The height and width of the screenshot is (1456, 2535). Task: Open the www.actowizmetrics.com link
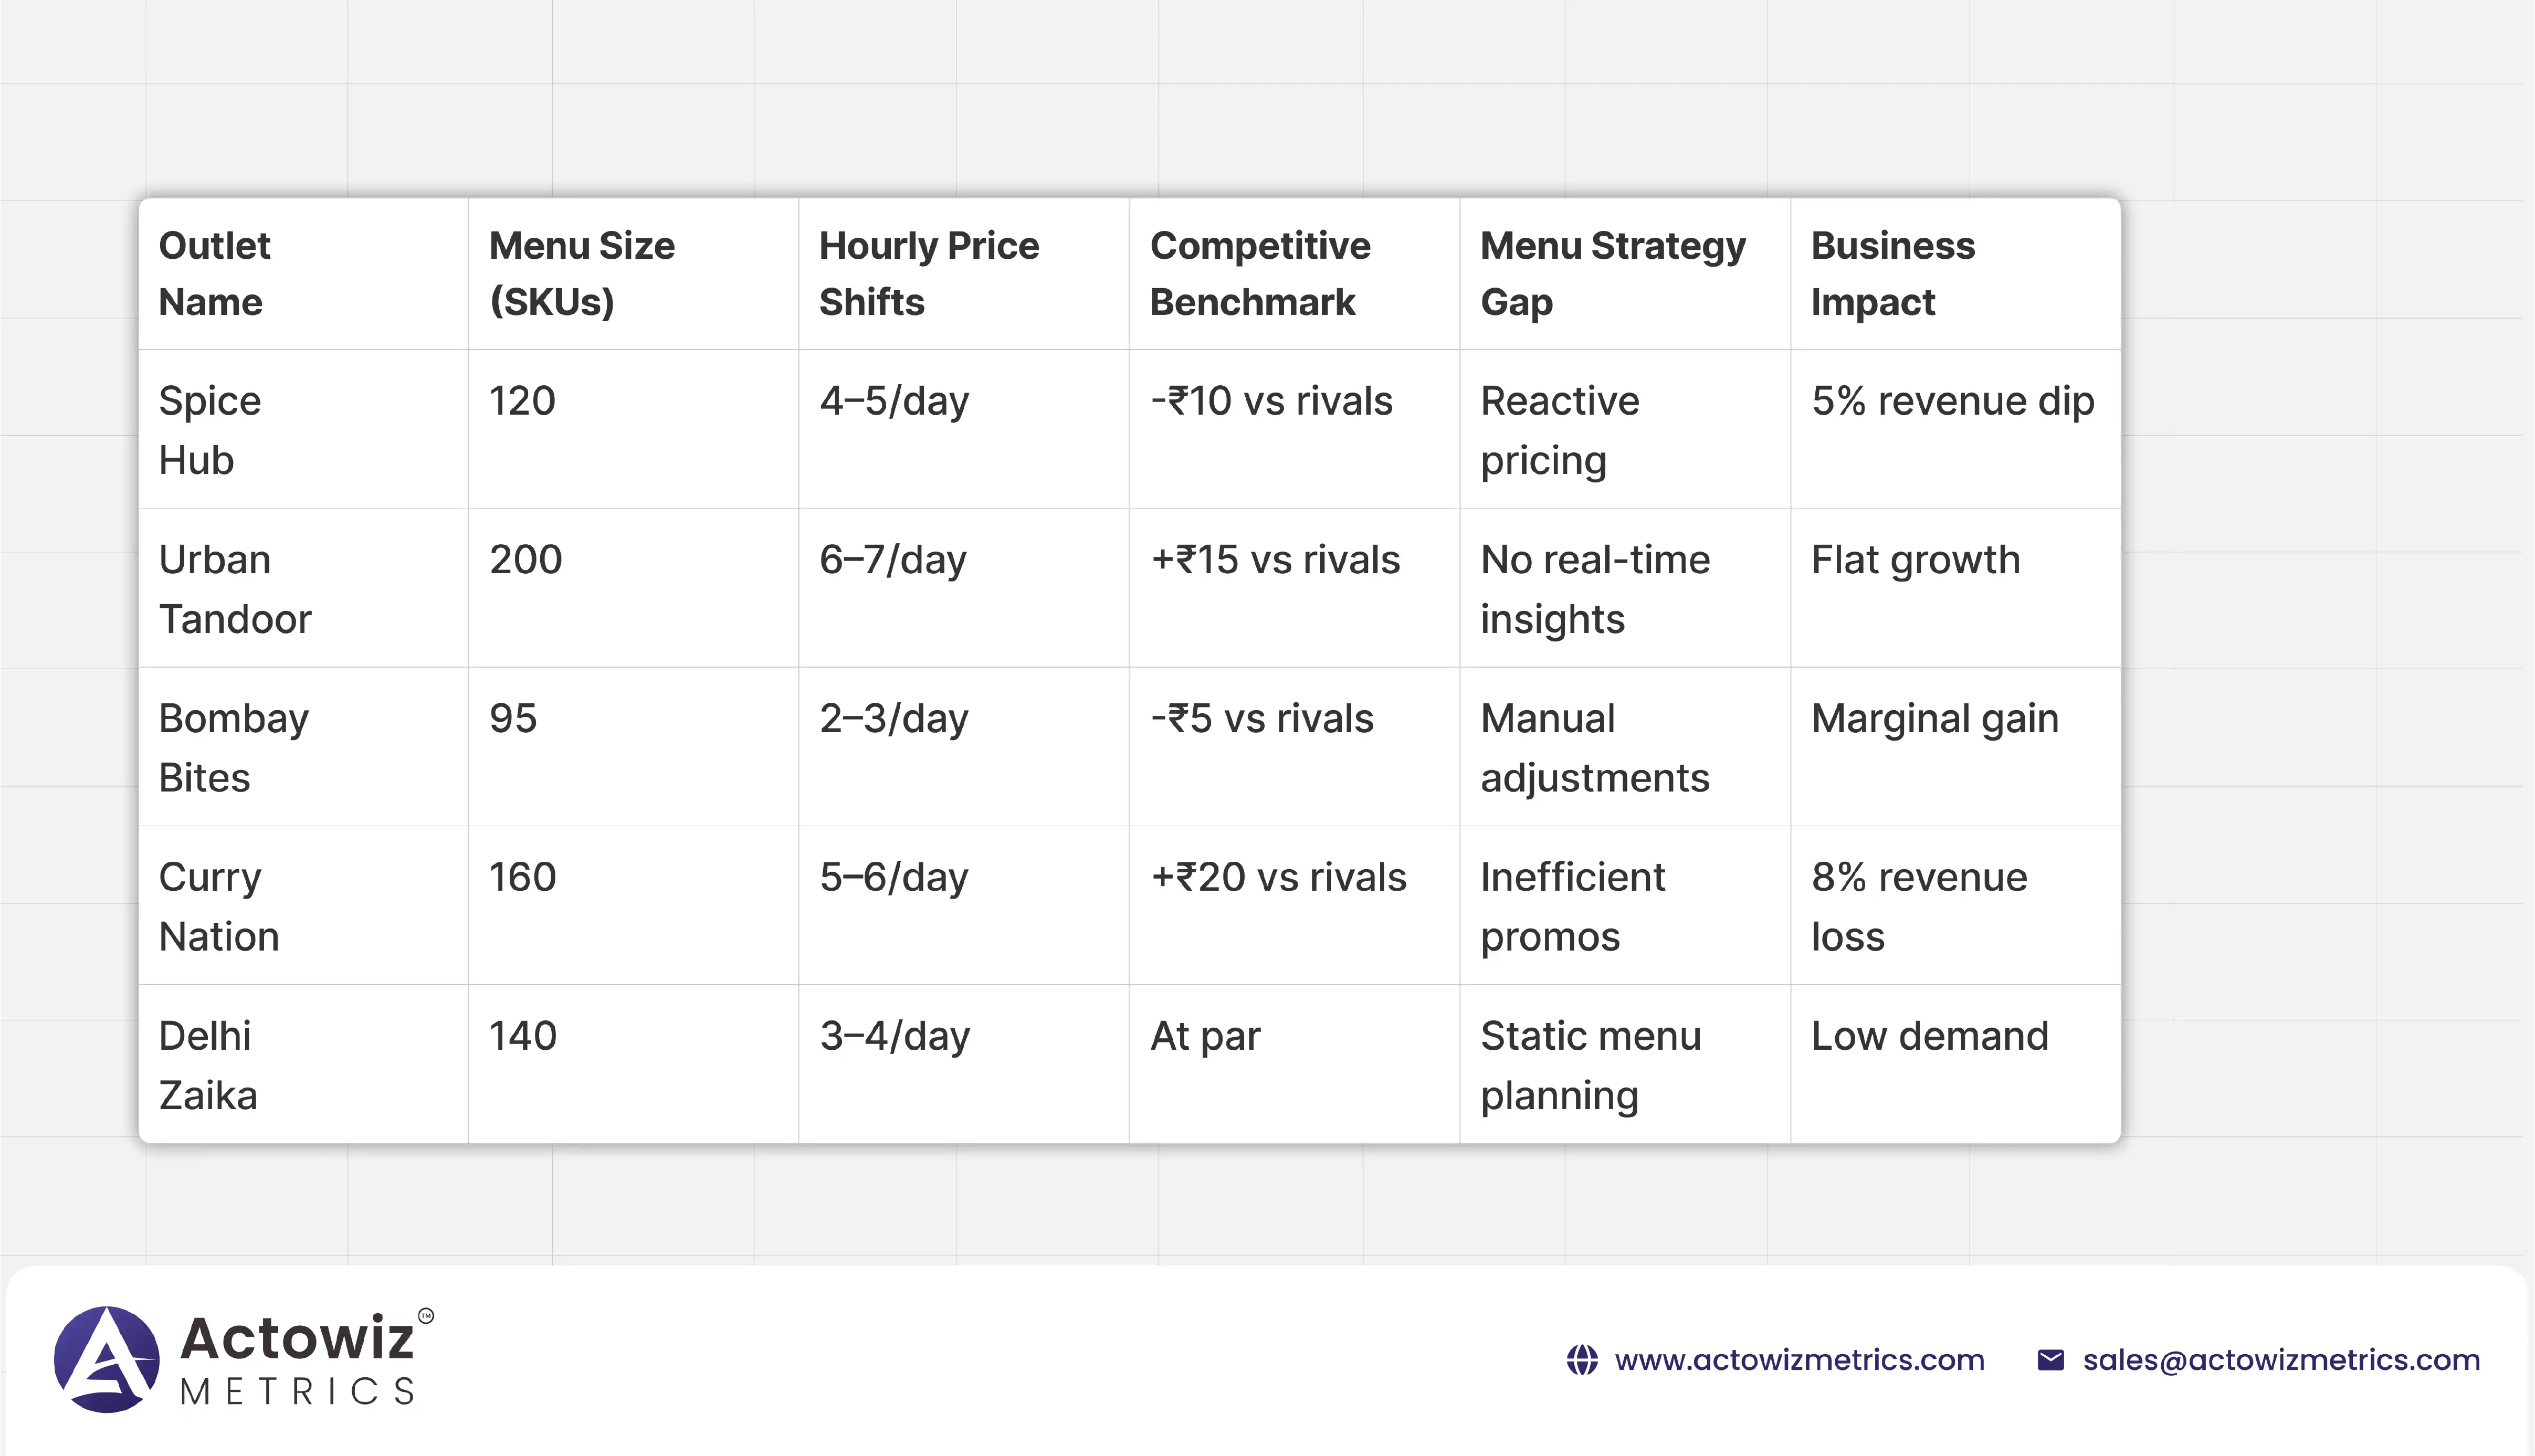1799,1360
